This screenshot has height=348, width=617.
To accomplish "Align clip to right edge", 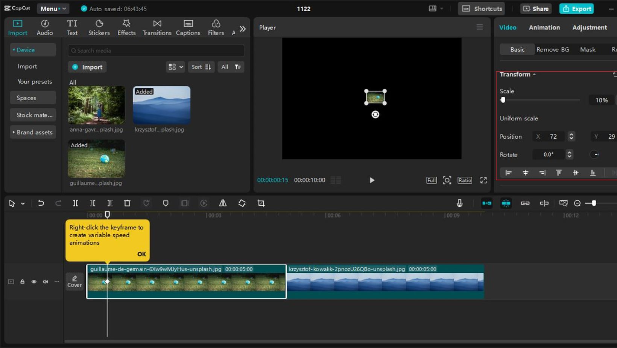I will click(x=542, y=172).
